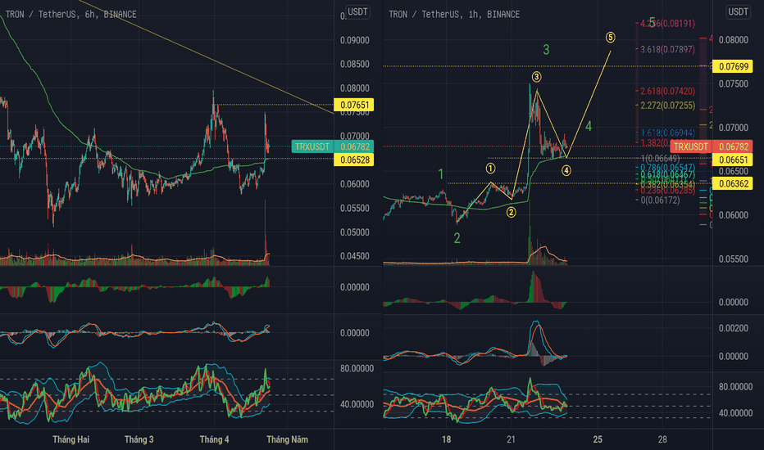The height and width of the screenshot is (450, 764).
Task: Click 0.06000 on the 6h price scale
Action: [x=354, y=184]
